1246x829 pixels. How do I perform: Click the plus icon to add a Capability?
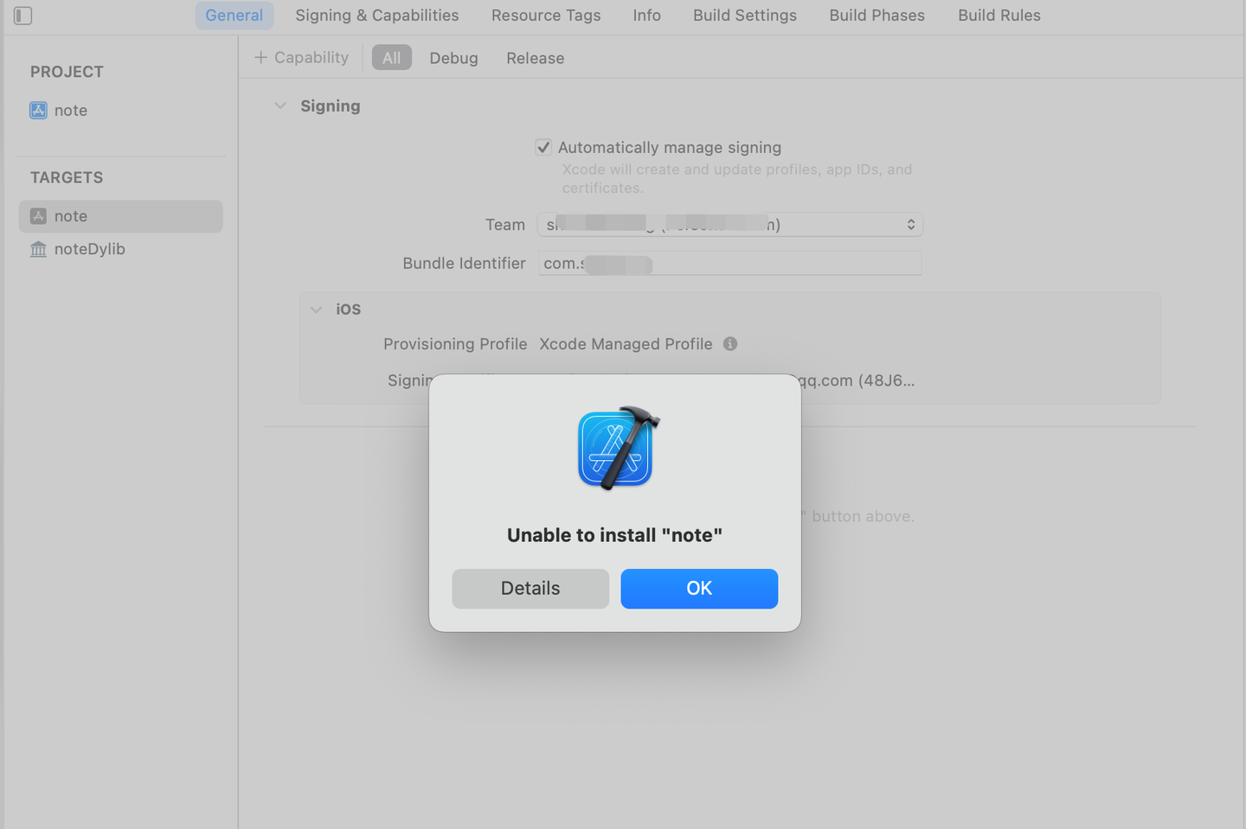coord(260,56)
